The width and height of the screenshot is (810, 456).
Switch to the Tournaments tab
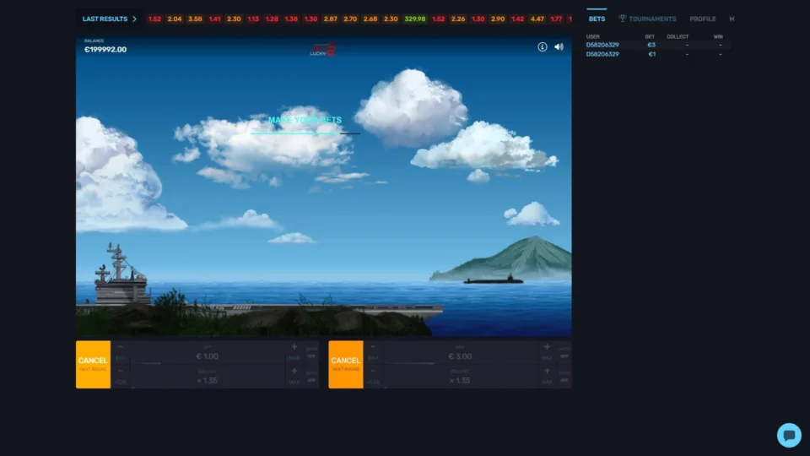click(647, 19)
